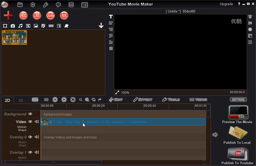Click Publish To Local
This screenshot has width=256, height=166.
click(237, 135)
